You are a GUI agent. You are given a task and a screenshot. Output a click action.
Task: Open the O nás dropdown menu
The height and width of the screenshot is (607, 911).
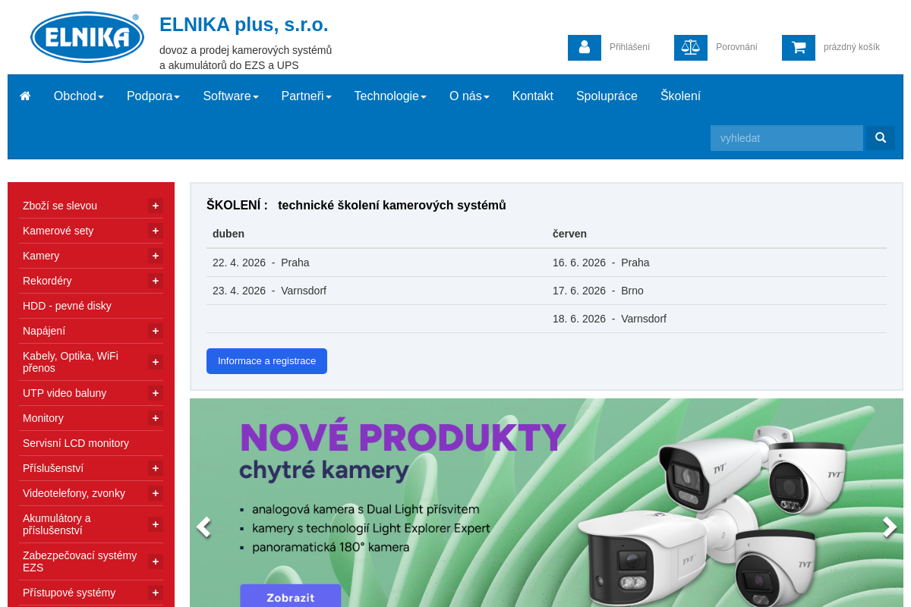[x=468, y=96]
